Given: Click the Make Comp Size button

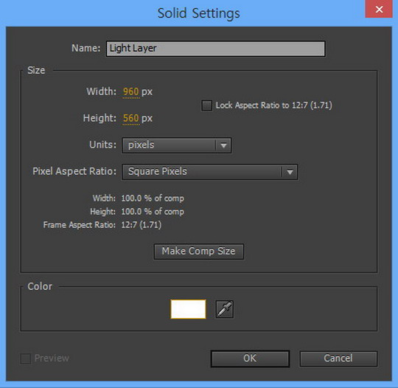Looking at the screenshot, I should click(199, 252).
